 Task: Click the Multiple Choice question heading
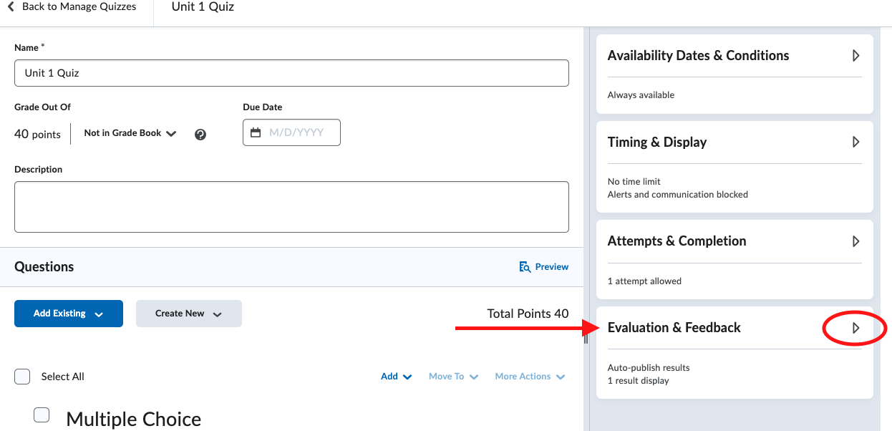point(133,419)
